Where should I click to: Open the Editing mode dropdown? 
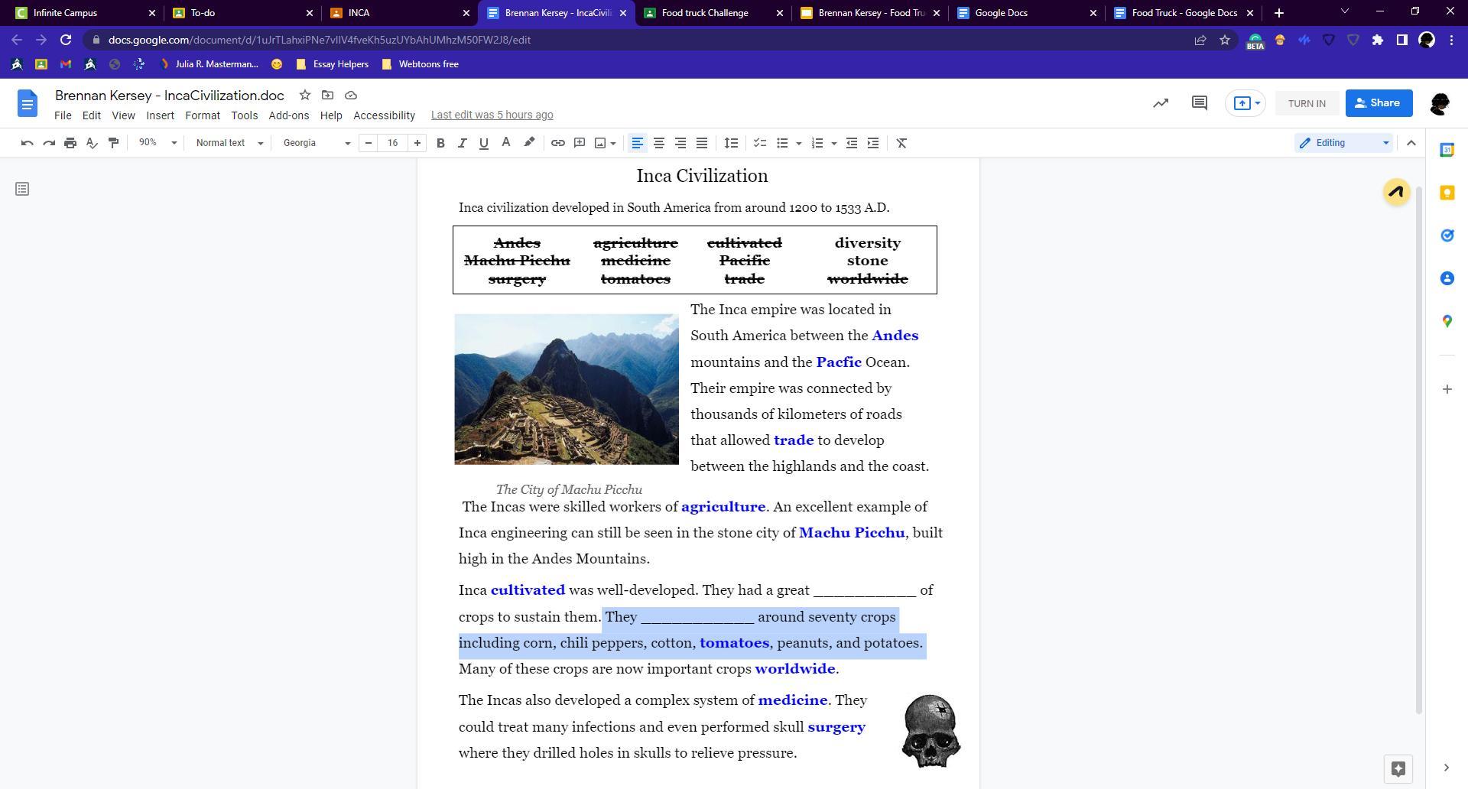(1343, 143)
